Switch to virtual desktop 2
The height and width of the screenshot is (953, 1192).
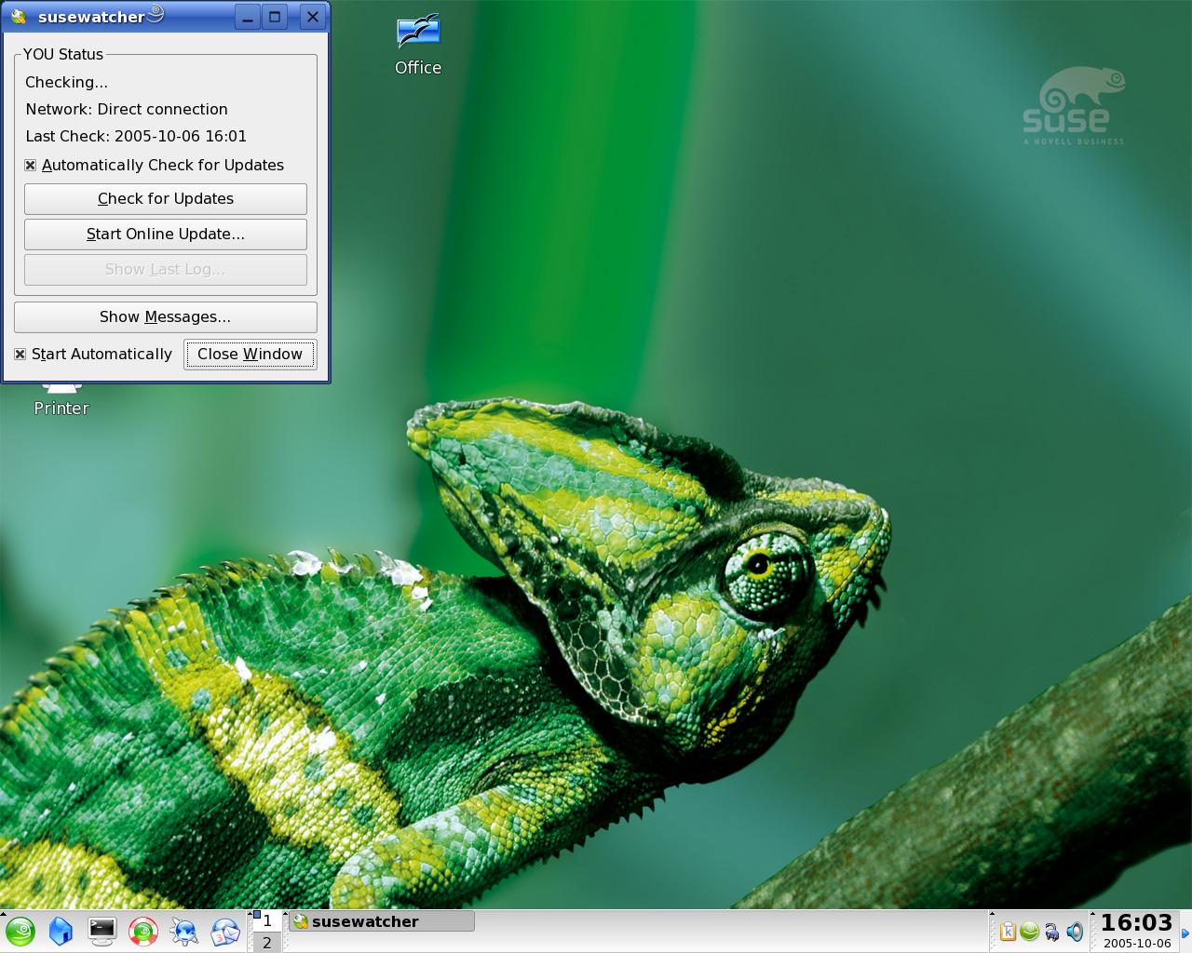coord(266,942)
